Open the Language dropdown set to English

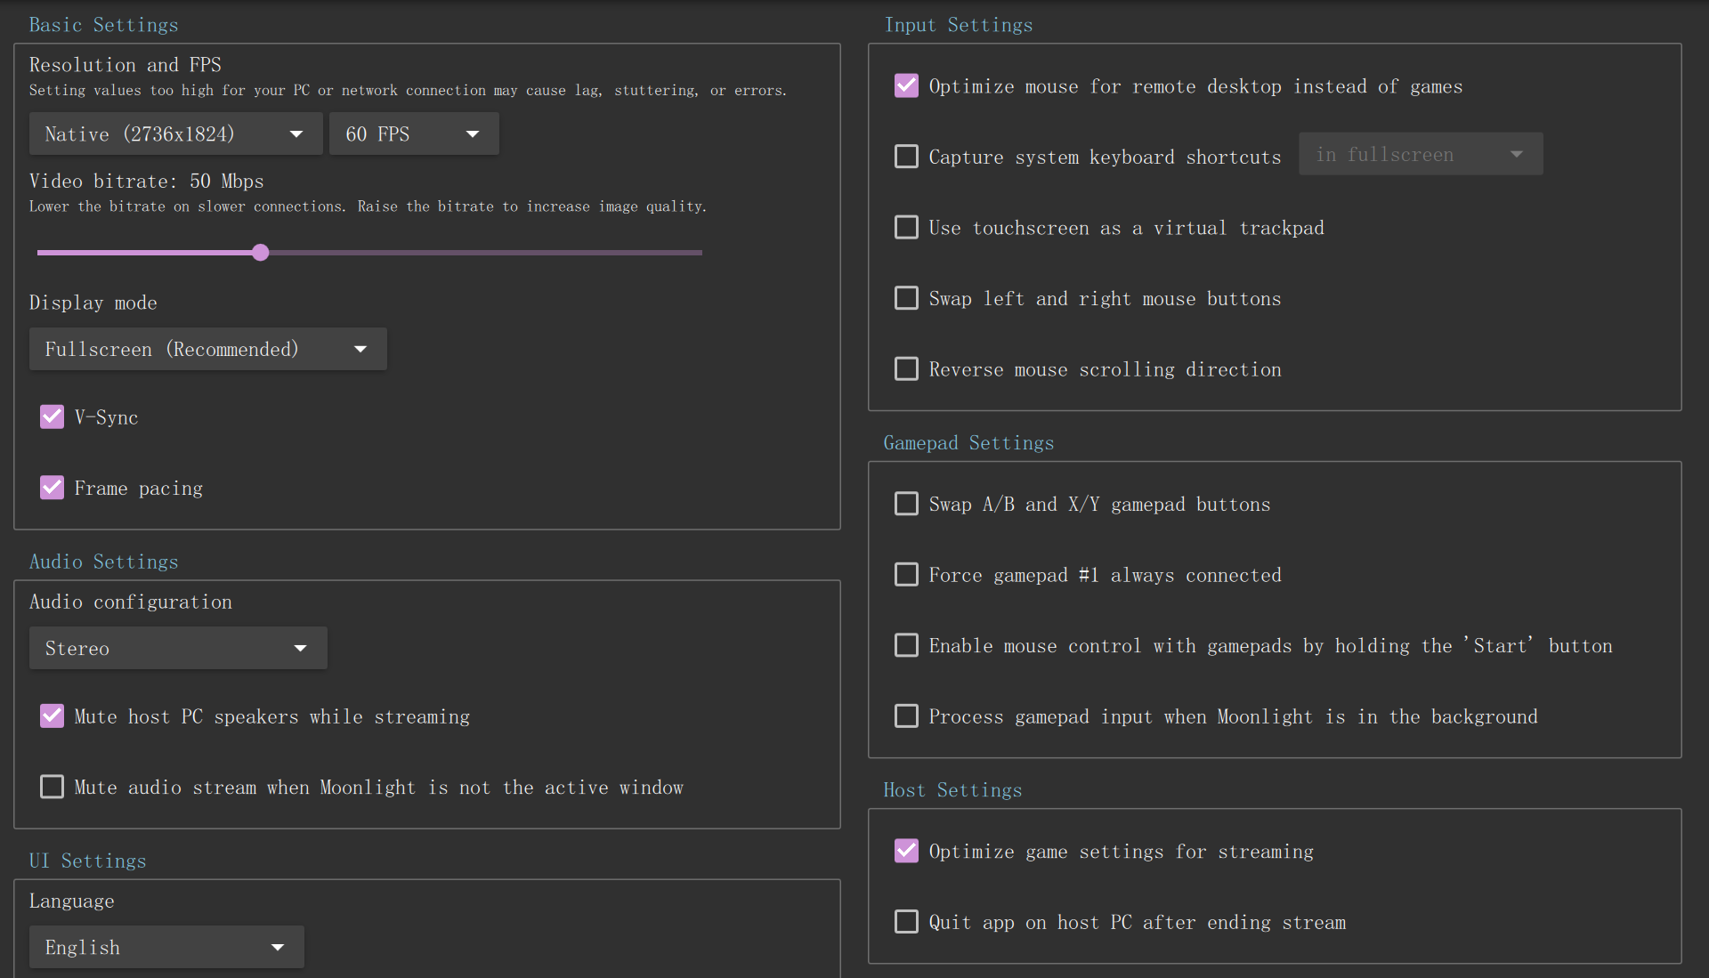tap(166, 947)
